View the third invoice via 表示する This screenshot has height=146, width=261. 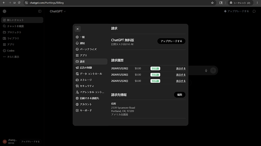(181, 81)
